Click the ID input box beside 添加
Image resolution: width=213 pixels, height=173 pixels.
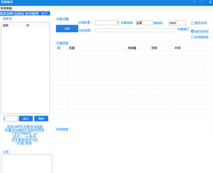click(x=10, y=119)
